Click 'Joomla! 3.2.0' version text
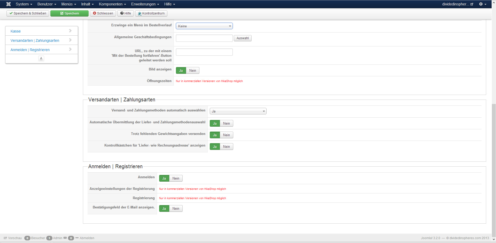This screenshot has width=496, height=243. tap(431, 238)
